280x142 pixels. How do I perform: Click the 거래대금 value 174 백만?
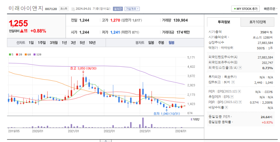click(183, 32)
